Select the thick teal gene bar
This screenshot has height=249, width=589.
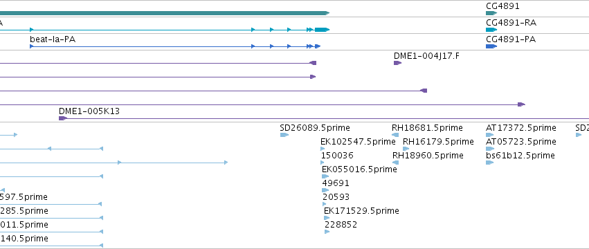click(165, 13)
